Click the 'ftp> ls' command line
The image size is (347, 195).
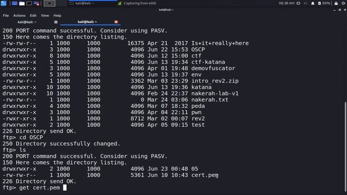coord(14,150)
